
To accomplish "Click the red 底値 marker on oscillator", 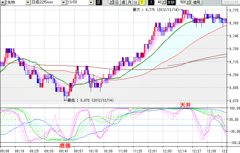I will point(65,146).
